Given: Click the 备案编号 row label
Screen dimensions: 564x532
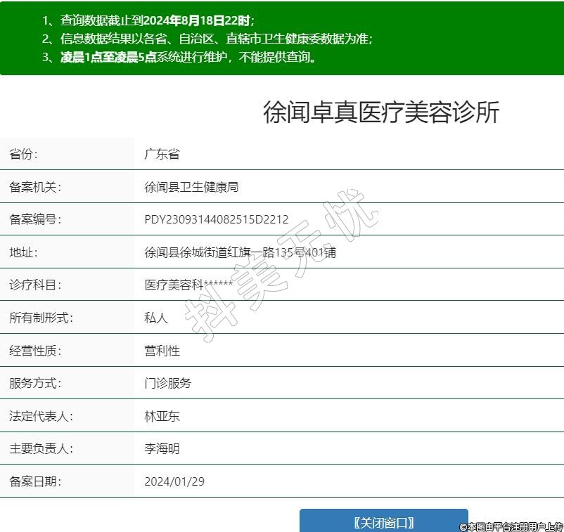Looking at the screenshot, I should 35,220.
